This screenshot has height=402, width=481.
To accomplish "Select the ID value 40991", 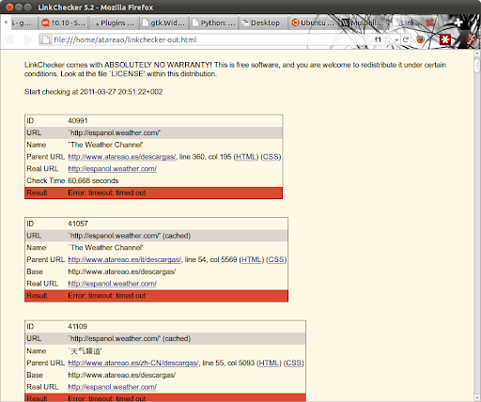I will coord(78,121).
